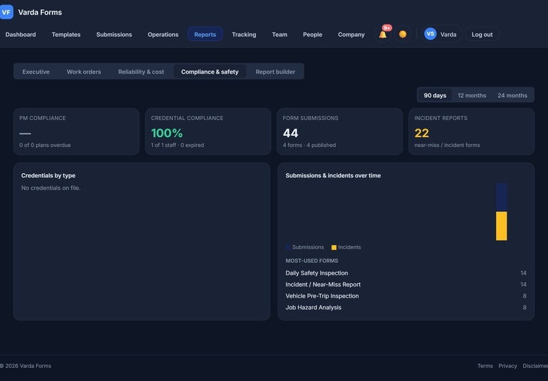
Task: Click '0 of 0 plans overdue' text
Action: pyautogui.click(x=45, y=145)
